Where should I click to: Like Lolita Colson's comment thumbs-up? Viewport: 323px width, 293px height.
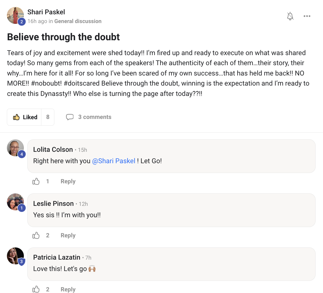36,181
